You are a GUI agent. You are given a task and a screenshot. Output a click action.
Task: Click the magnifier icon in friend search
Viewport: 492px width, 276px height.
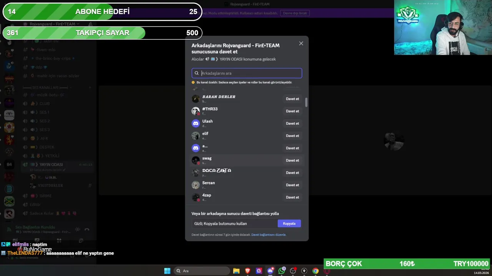pos(196,73)
